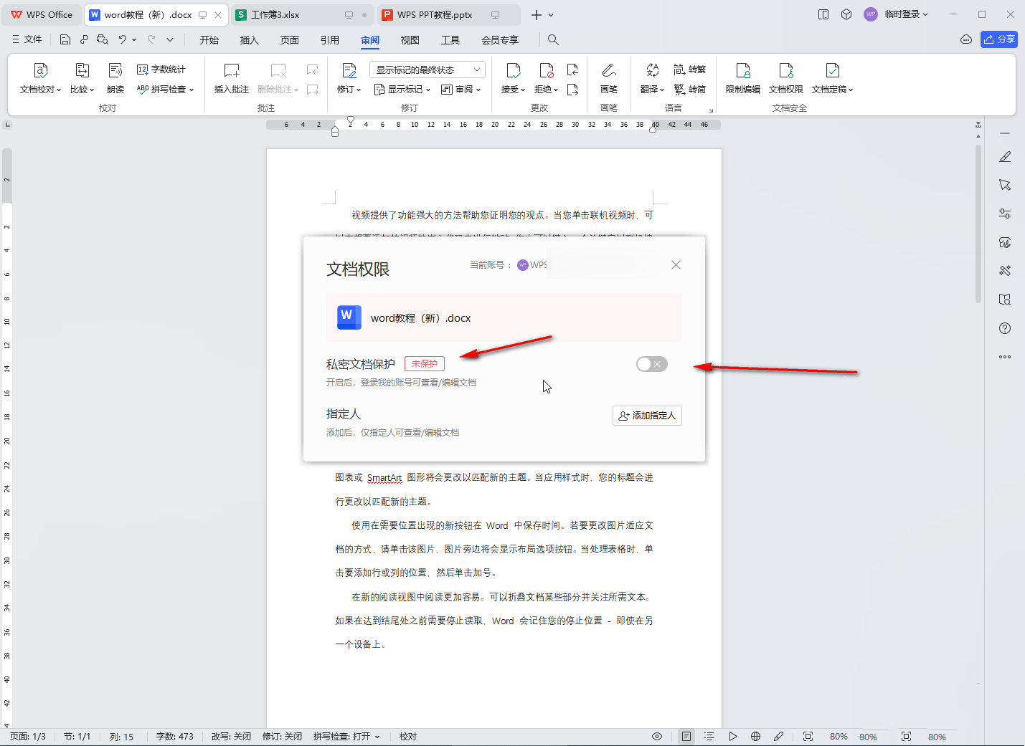Click the search magnifier in ribbon

[553, 40]
